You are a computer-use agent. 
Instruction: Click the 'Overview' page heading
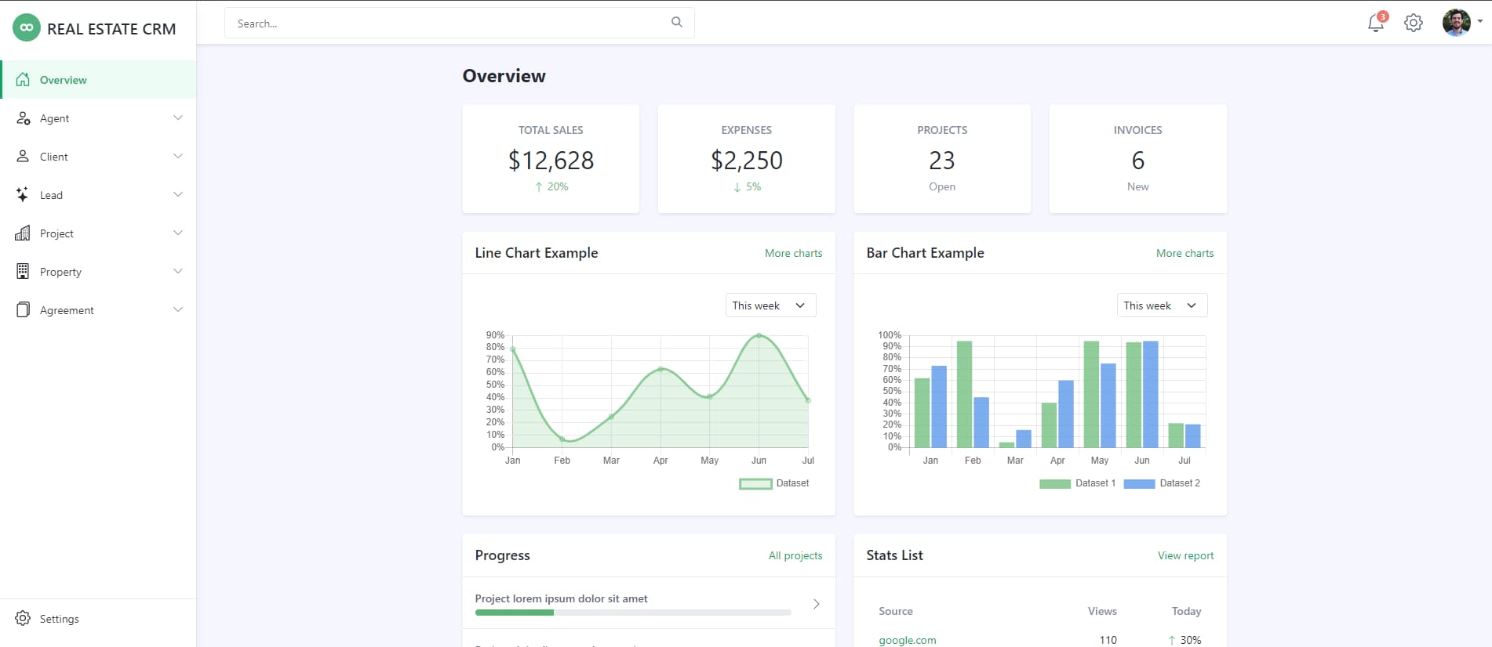point(504,76)
